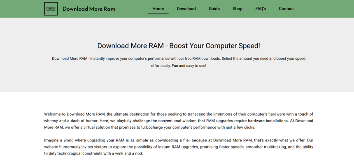Select Contact in the top navigation
This screenshot has width=354, height=164.
[286, 9]
